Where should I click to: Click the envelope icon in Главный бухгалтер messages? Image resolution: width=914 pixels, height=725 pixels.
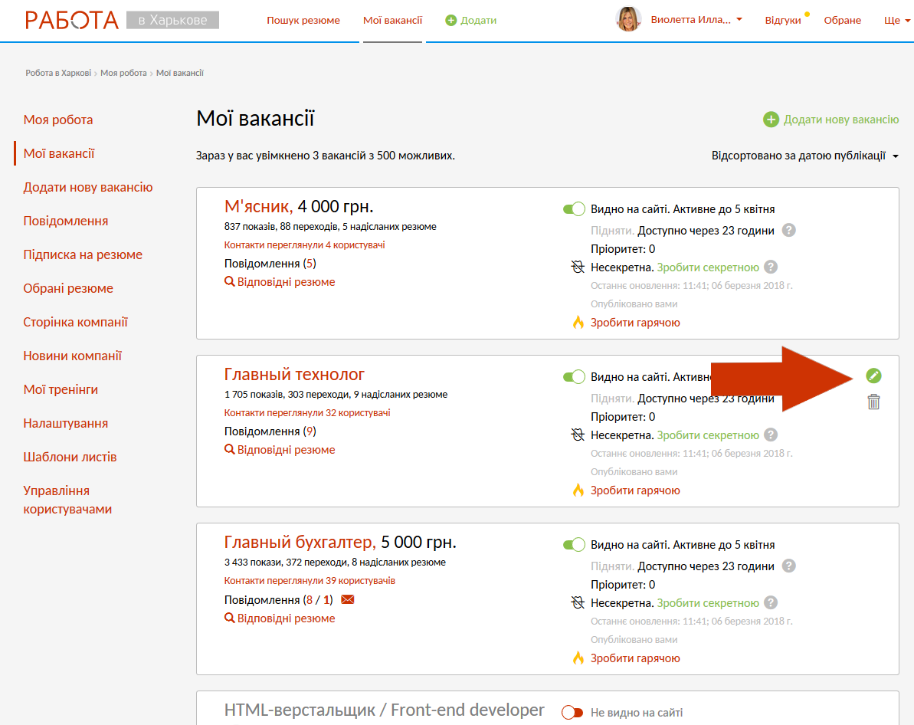(348, 599)
